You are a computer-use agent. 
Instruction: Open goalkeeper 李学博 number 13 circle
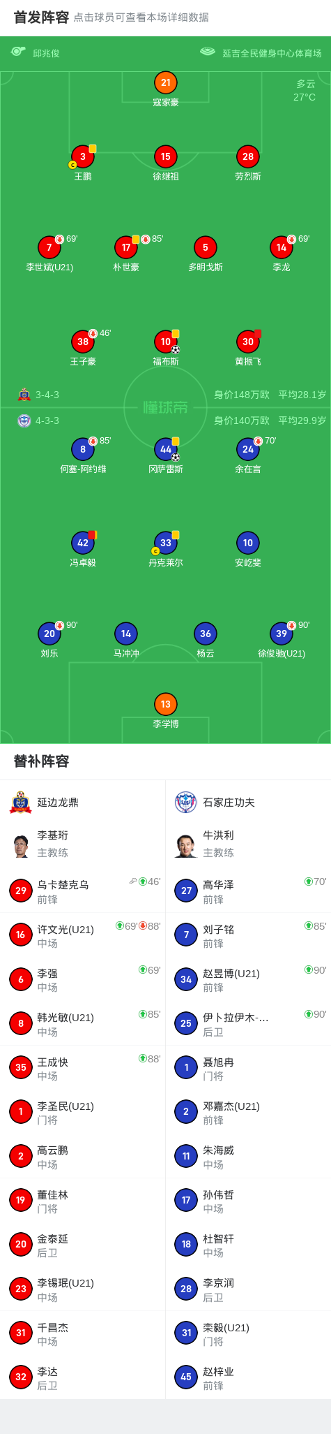click(x=165, y=704)
